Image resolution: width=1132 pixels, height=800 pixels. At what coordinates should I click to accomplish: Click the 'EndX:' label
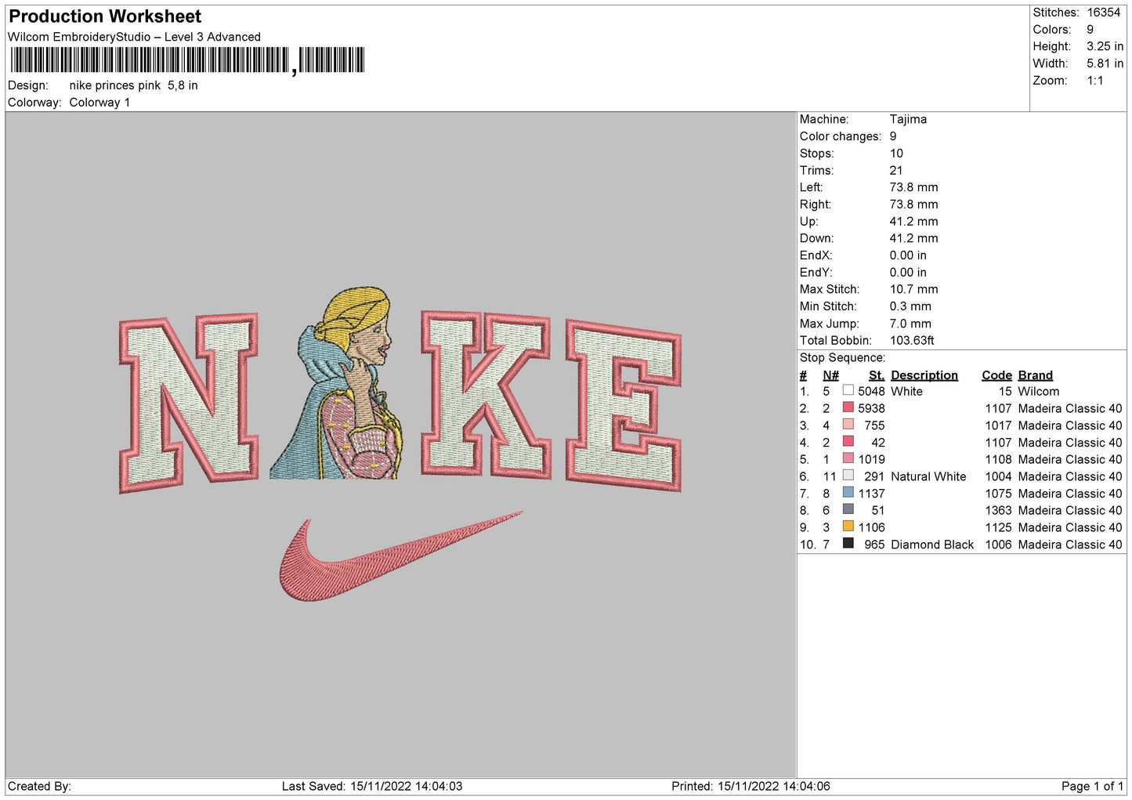(x=816, y=255)
